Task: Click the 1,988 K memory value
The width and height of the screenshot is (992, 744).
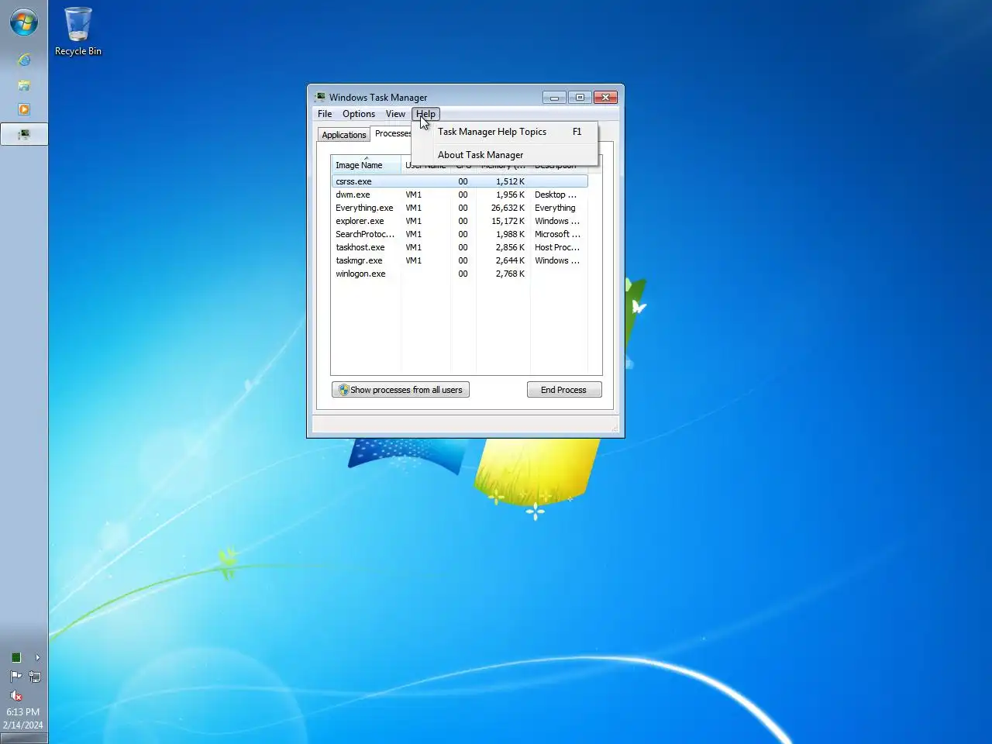Action: point(510,234)
